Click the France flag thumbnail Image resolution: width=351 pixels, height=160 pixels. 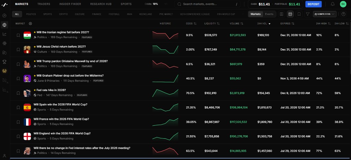(x=27, y=122)
